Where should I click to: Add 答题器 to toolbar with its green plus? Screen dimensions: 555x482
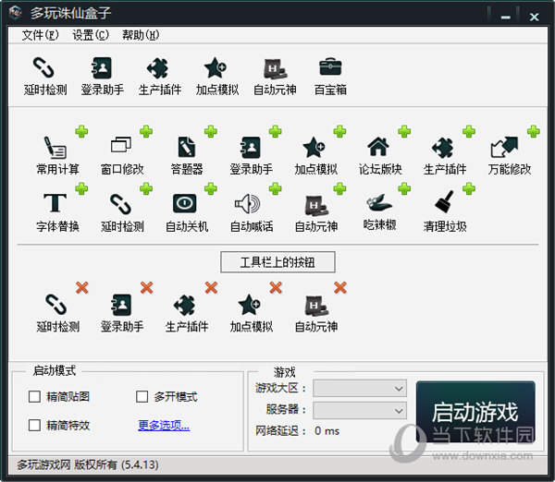coord(211,131)
